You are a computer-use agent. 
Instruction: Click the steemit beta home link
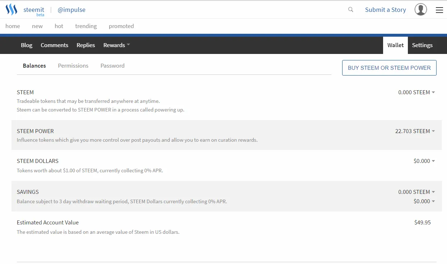coord(34,10)
